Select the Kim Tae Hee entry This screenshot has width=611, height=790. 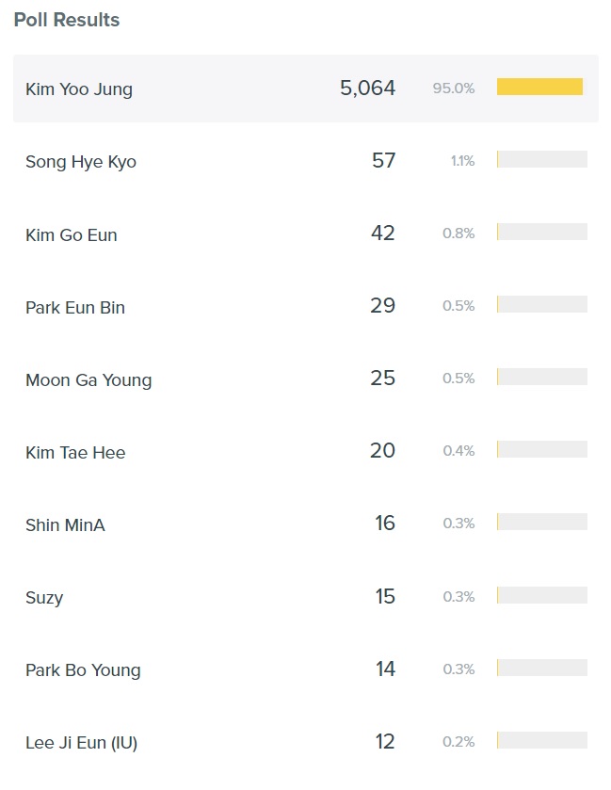tap(75, 453)
